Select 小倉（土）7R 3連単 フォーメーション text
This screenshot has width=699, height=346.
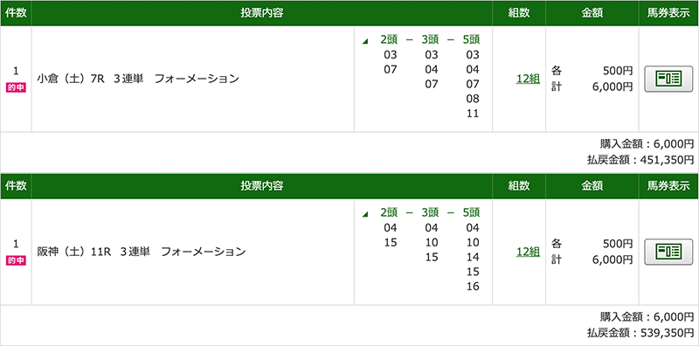coord(138,80)
